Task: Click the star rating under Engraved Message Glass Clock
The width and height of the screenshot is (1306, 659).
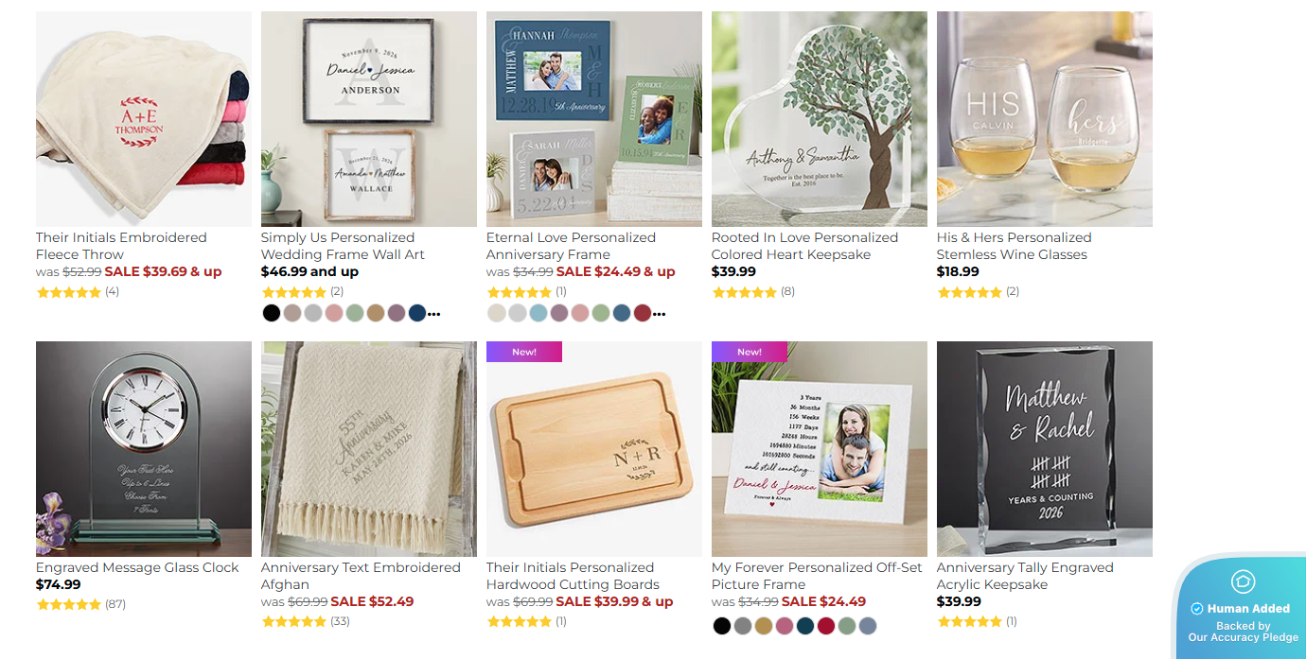Action: [68, 604]
